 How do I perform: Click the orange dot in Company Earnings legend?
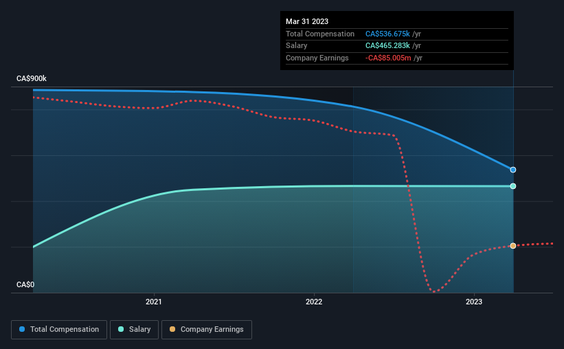click(172, 329)
